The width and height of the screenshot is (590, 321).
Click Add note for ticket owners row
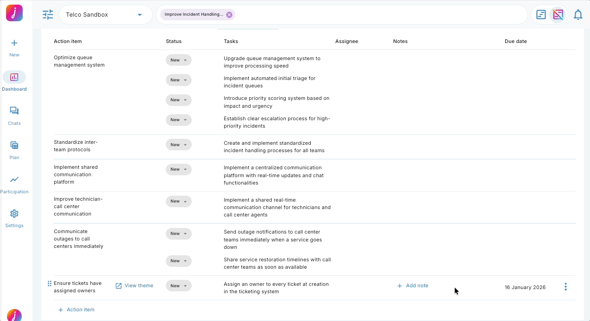pyautogui.click(x=413, y=286)
